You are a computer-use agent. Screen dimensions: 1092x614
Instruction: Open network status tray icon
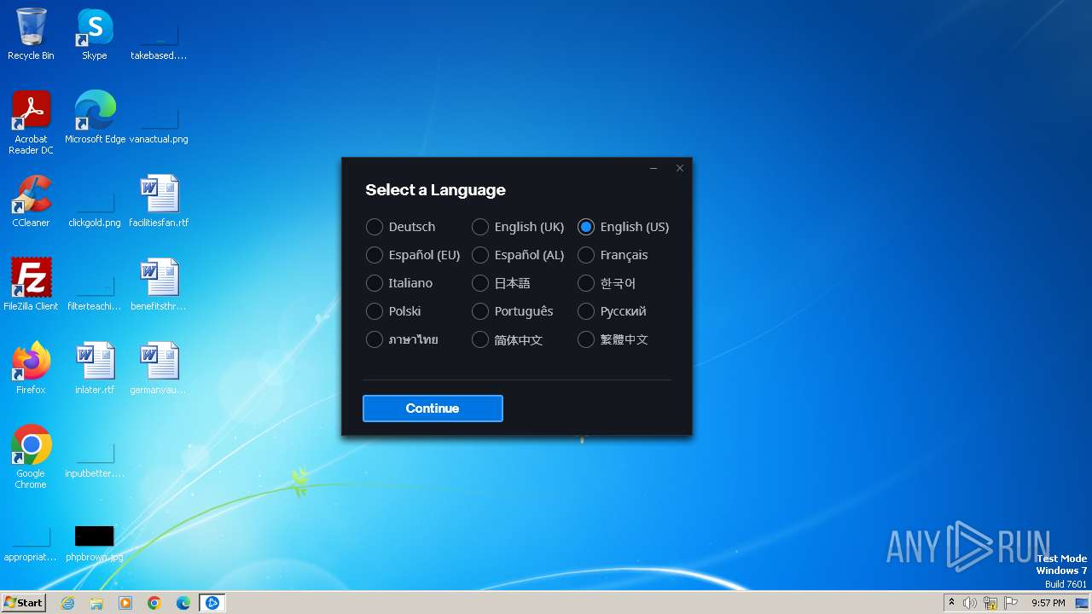(990, 603)
